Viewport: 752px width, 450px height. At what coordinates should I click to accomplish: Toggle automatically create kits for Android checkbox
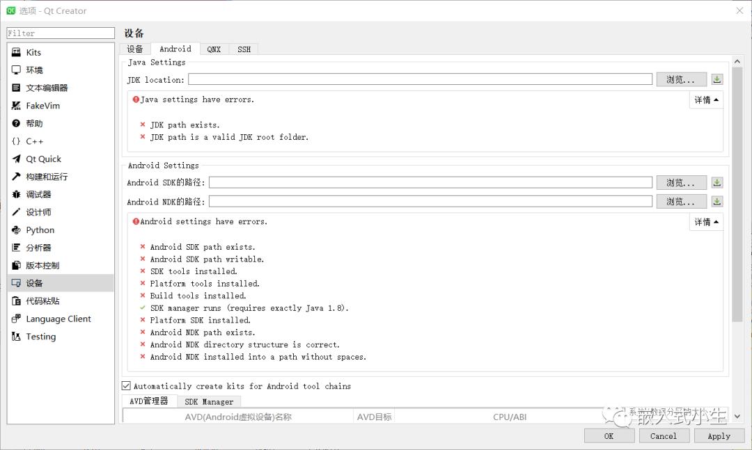tap(126, 386)
